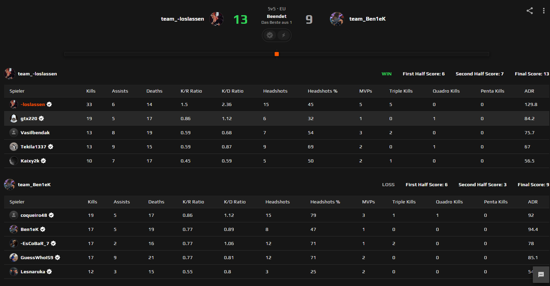550x286 pixels.
Task: Click Ben1eK ADR value 94.4
Action: (x=533, y=229)
